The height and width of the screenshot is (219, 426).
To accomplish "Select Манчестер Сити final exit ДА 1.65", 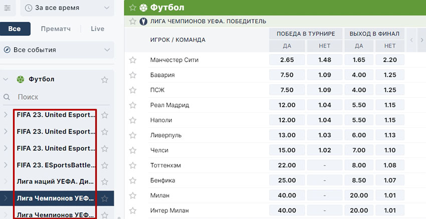I will coord(359,60).
